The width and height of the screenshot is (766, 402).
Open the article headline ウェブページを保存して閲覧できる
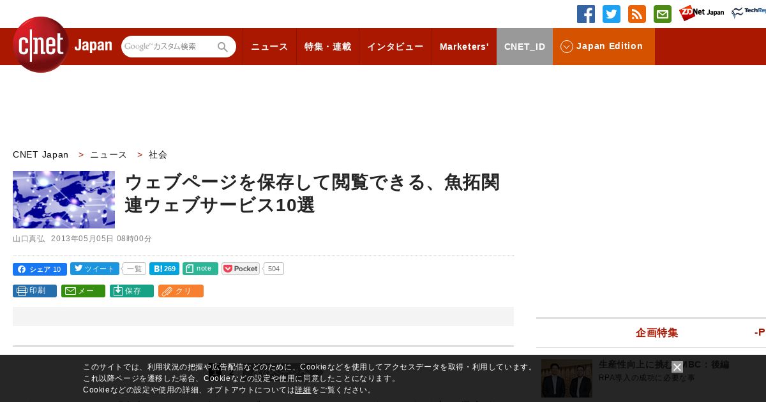tap(312, 193)
